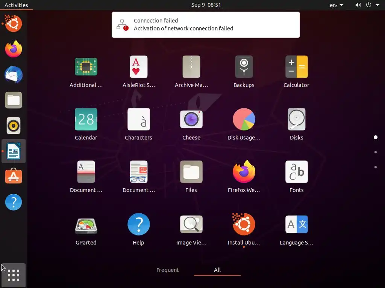
Task: Switch to the Frequent tab
Action: point(167,270)
